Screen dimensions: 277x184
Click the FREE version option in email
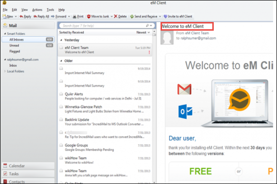coord(200,171)
